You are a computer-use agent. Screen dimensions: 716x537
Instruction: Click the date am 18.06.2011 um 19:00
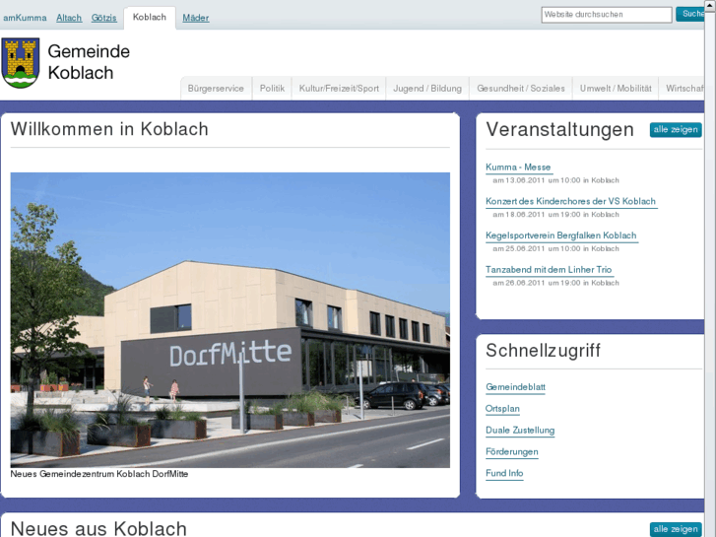click(x=536, y=215)
